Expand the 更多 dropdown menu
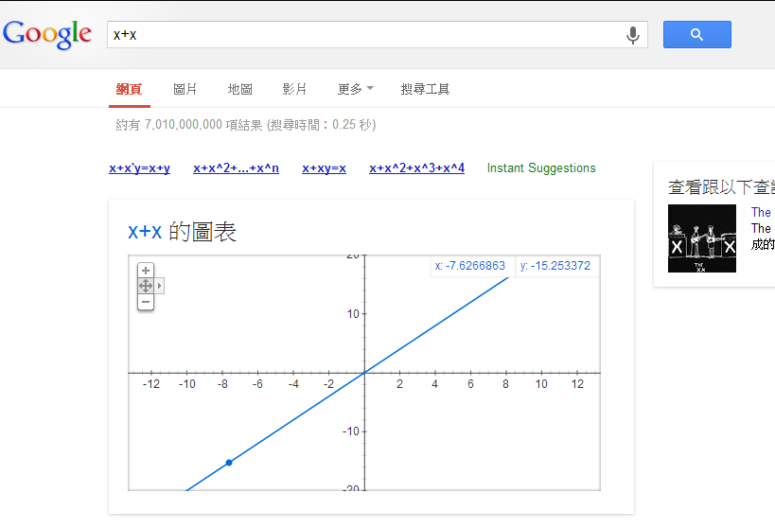 (356, 89)
